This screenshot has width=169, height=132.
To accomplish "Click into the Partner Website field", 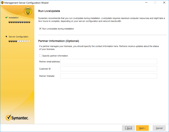I will click(x=109, y=76).
